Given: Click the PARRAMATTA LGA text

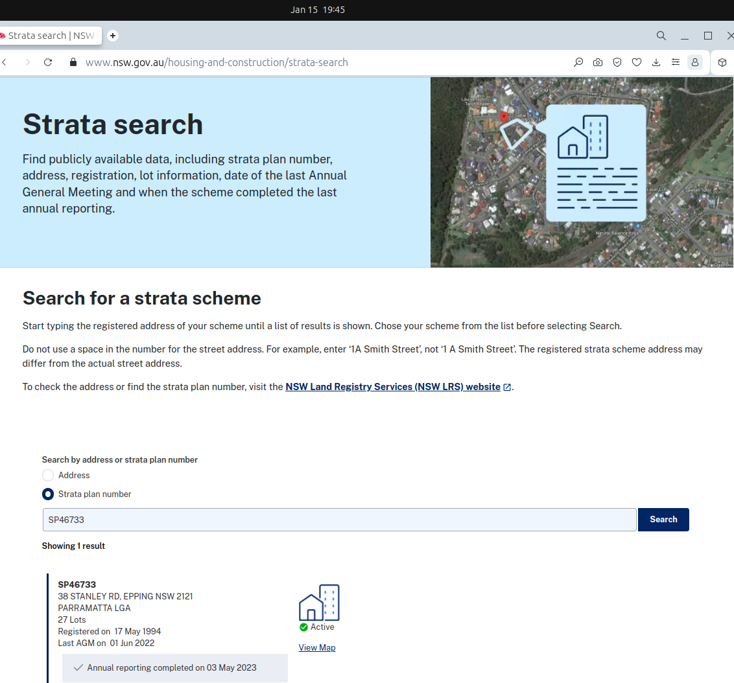Looking at the screenshot, I should click(x=94, y=608).
